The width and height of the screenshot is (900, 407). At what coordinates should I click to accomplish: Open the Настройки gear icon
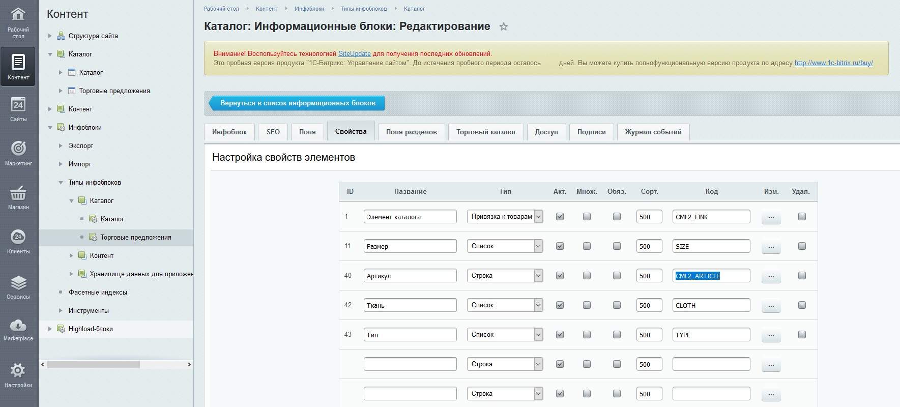pyautogui.click(x=18, y=370)
